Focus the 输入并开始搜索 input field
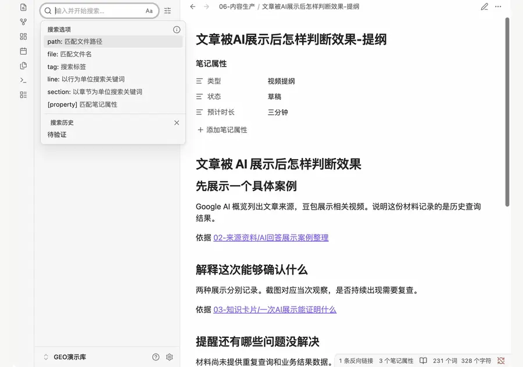Image resolution: width=523 pixels, height=367 pixels. [99, 11]
